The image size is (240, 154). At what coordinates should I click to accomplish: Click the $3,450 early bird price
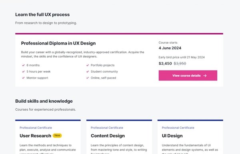pyautogui.click(x=165, y=63)
